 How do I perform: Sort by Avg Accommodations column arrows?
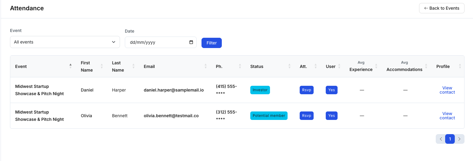point(426,66)
